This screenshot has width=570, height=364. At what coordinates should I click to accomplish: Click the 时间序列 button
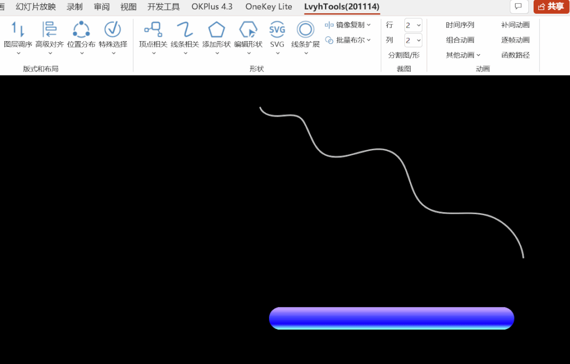(x=460, y=25)
